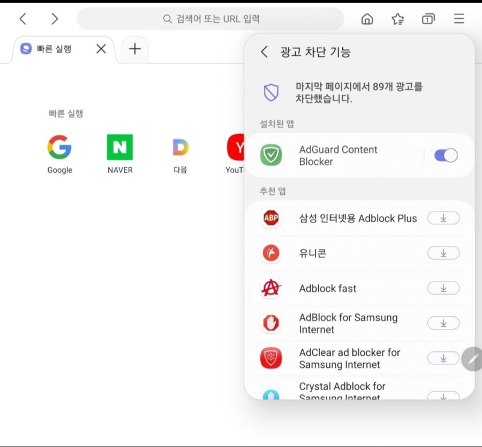
Task: Go forward using the browser forward arrow
Action: tap(54, 19)
